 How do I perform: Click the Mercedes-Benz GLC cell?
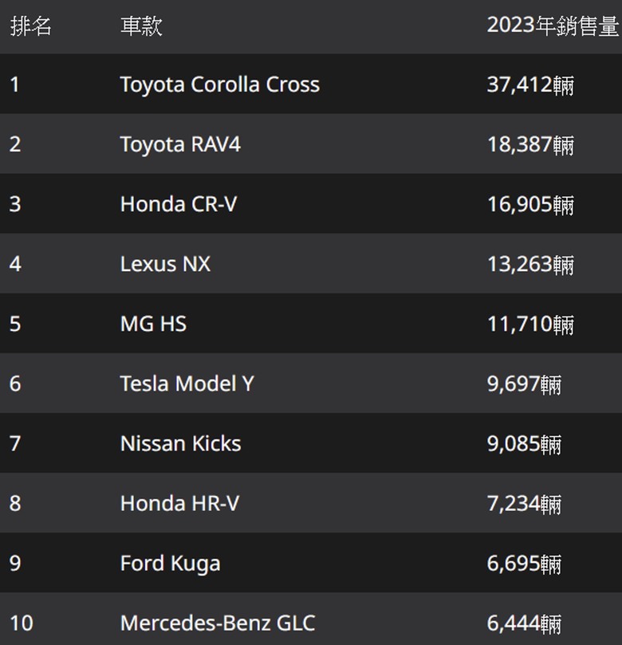(218, 623)
